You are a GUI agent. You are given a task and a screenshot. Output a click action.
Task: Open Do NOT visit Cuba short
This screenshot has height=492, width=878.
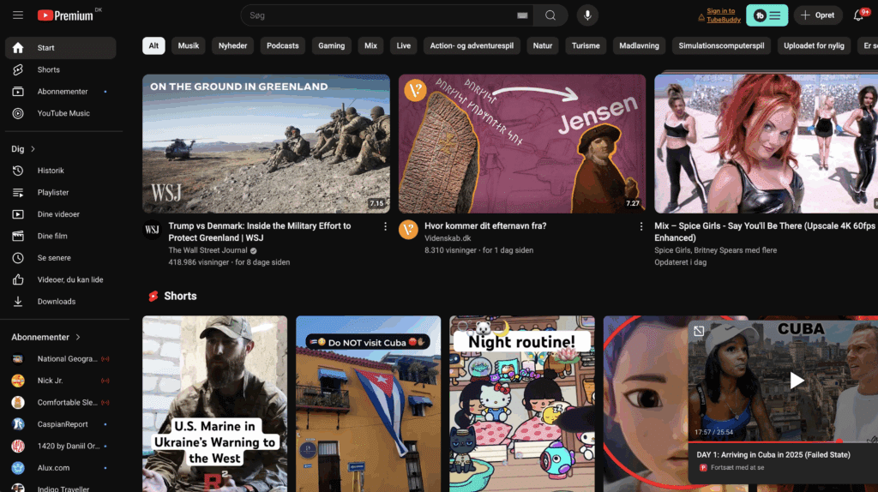368,404
